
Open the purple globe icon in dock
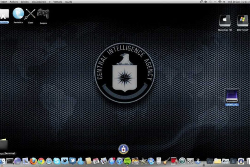point(17,161)
